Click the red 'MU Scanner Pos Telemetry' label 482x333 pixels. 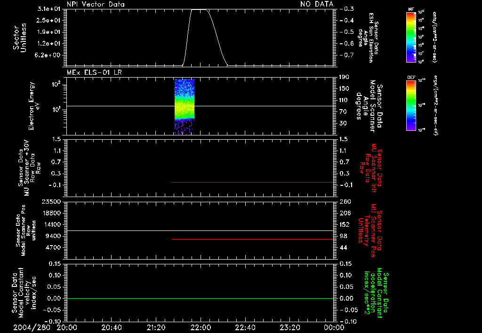pos(370,230)
